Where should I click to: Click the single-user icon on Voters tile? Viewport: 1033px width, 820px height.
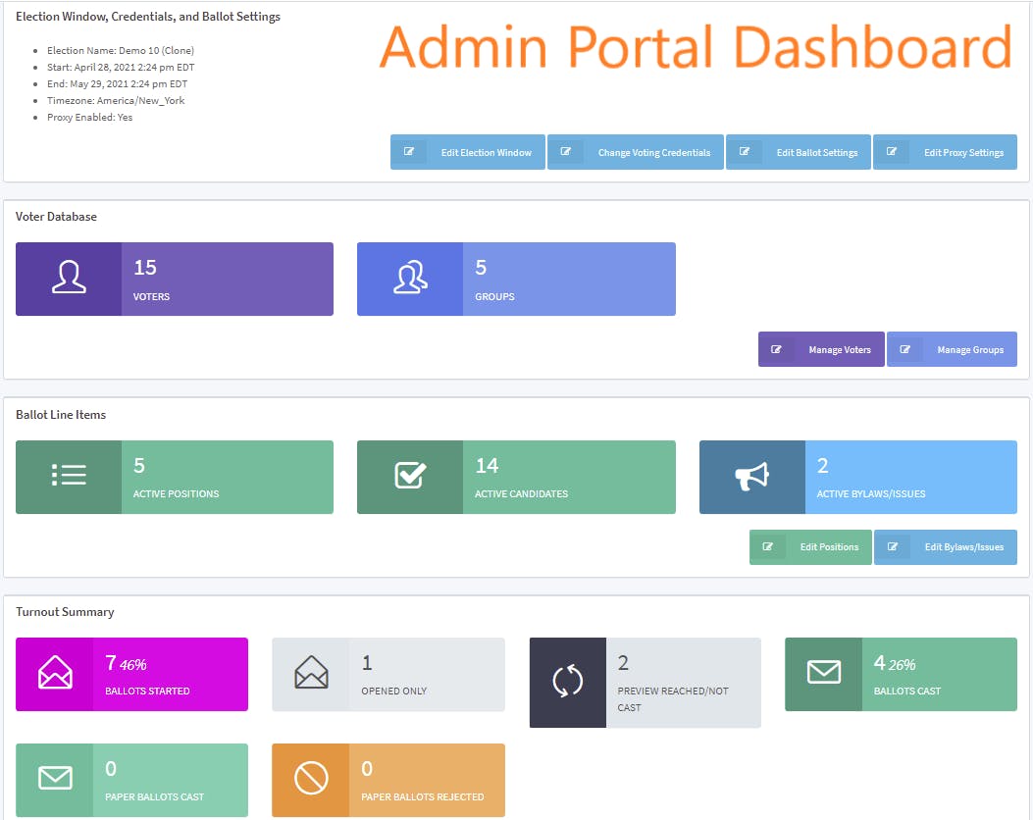(x=69, y=277)
